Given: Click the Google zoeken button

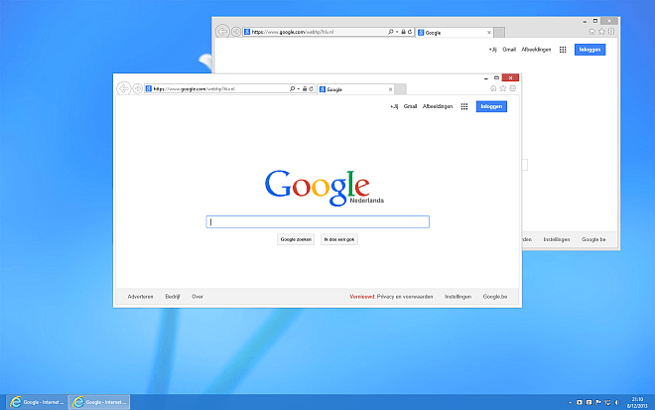Looking at the screenshot, I should click(296, 239).
